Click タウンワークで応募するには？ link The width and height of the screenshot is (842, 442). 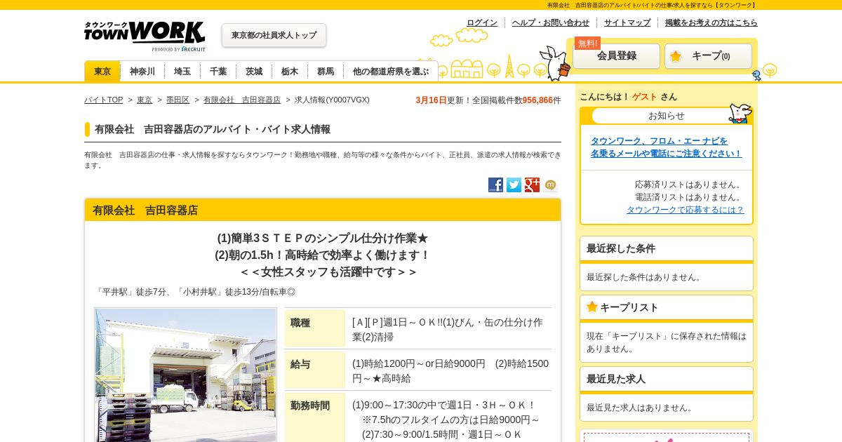tap(685, 210)
